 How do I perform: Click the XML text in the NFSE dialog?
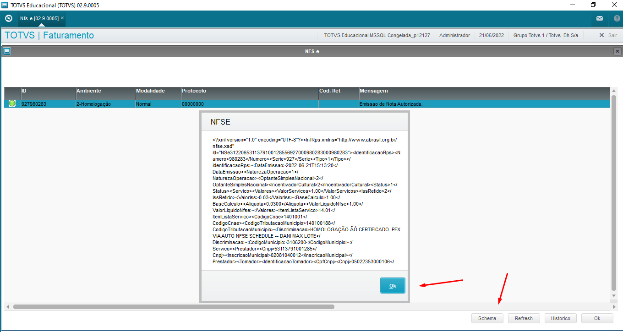tap(306, 201)
